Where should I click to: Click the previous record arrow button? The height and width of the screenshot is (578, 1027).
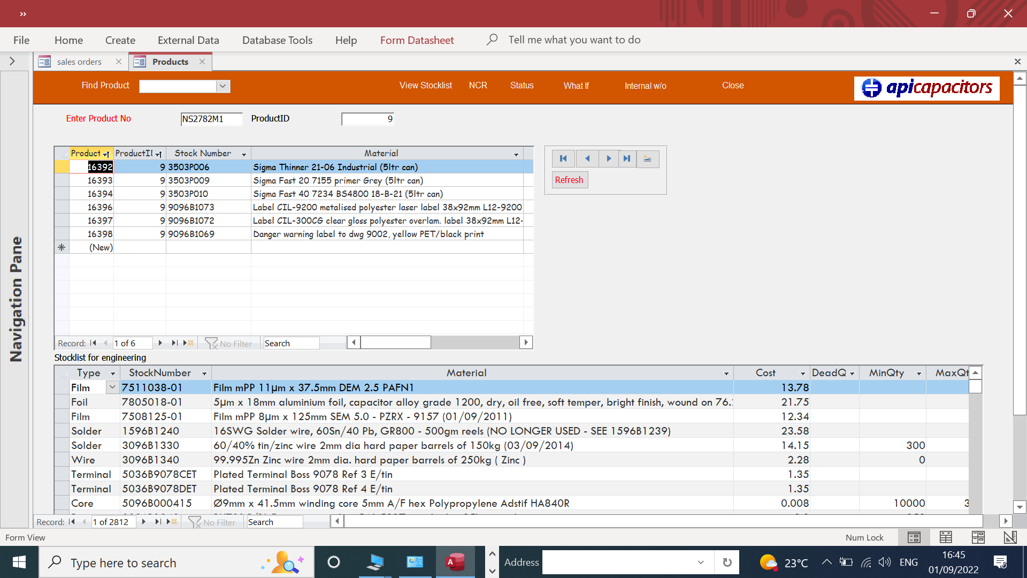pyautogui.click(x=587, y=158)
